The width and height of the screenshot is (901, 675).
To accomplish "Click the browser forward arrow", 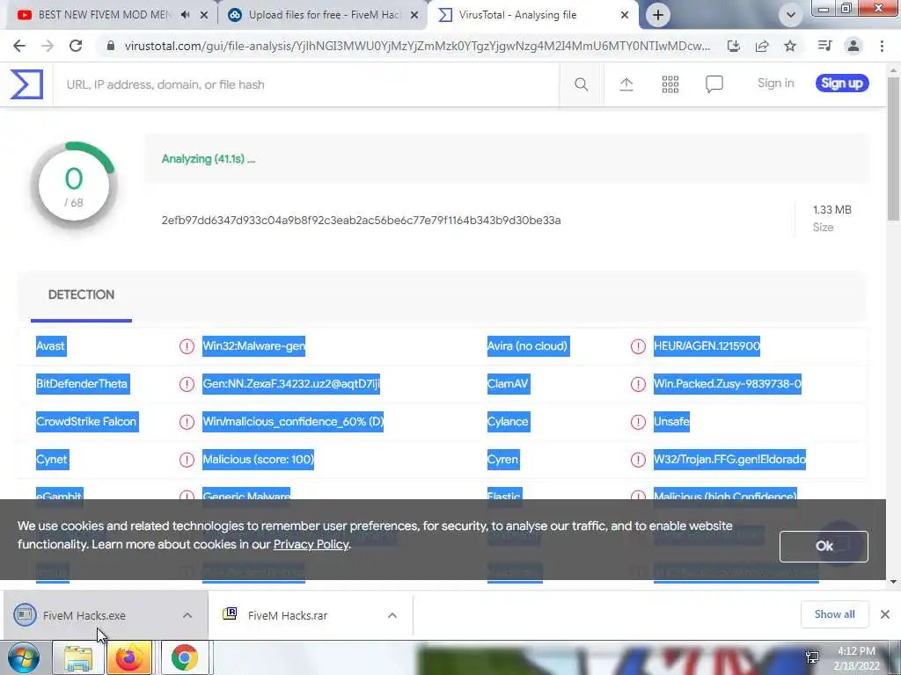I will tap(48, 46).
